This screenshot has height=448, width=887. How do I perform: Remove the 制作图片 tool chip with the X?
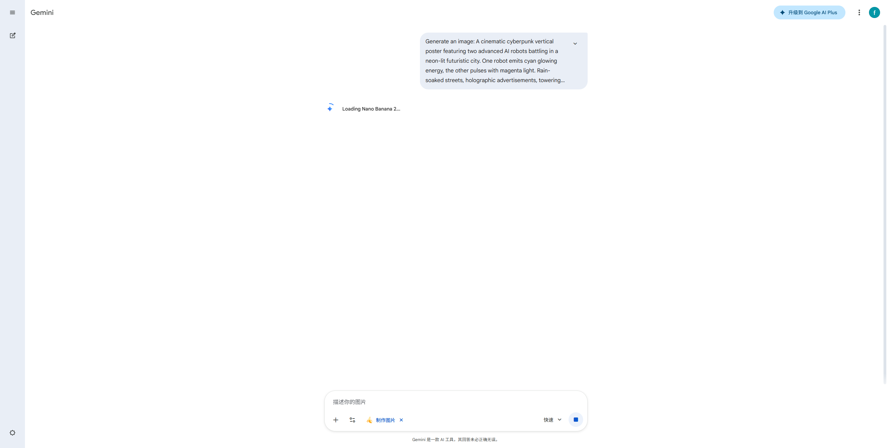click(x=401, y=420)
